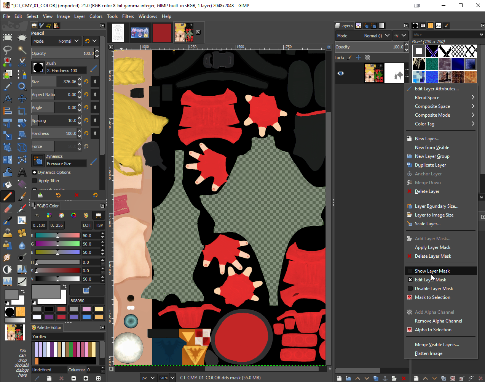Select the Heal bandage tool
The image size is (485, 382).
tap(22, 233)
